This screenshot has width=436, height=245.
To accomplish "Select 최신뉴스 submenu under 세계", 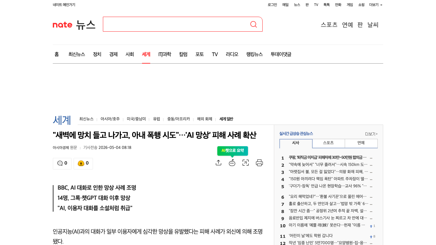I will coord(87,119).
